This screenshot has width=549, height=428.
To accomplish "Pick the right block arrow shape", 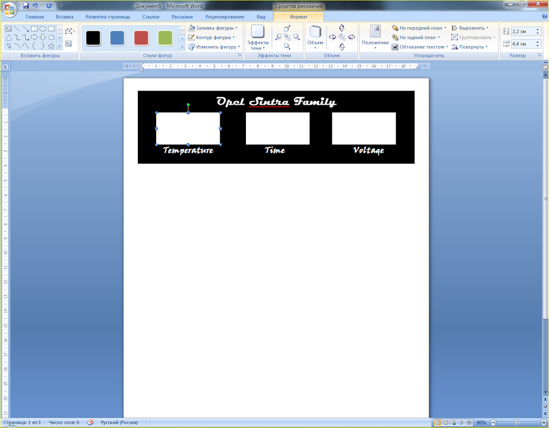I will 34,37.
